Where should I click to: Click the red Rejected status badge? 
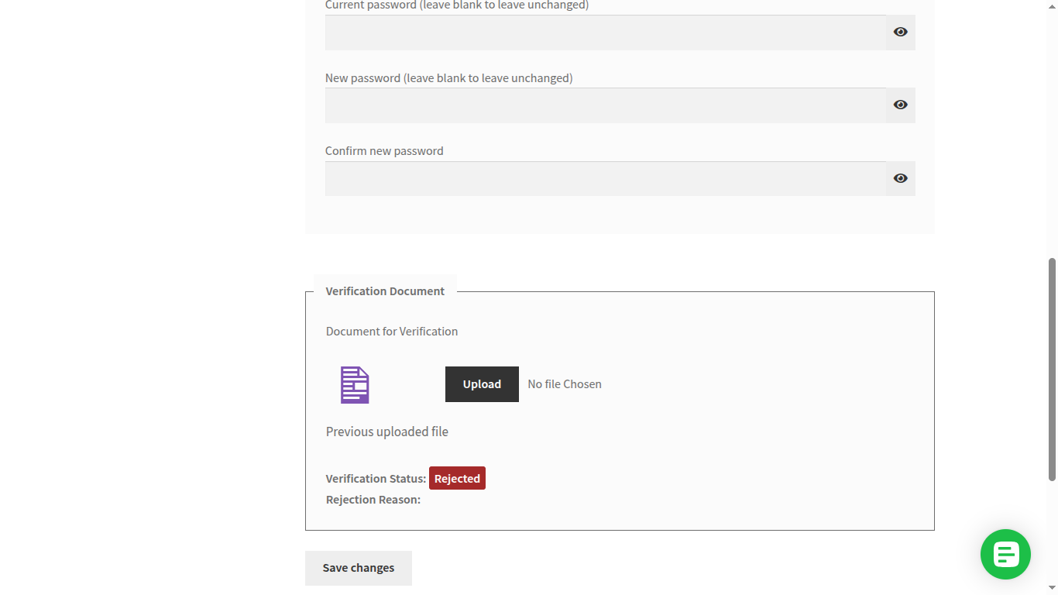click(x=457, y=479)
